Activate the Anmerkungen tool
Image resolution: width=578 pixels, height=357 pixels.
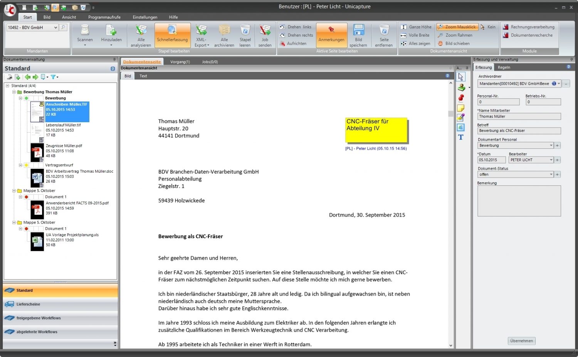tap(331, 35)
